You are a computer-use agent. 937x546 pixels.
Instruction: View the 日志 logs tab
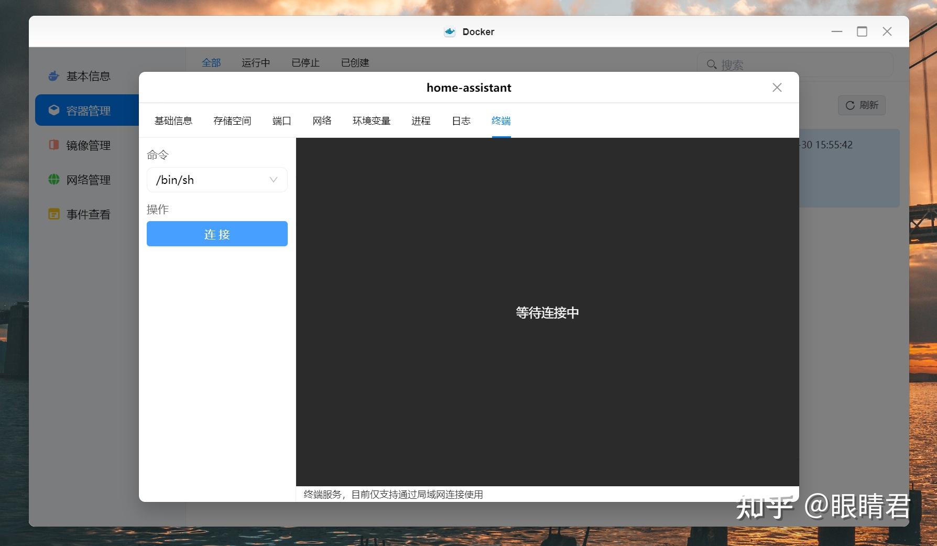point(460,121)
